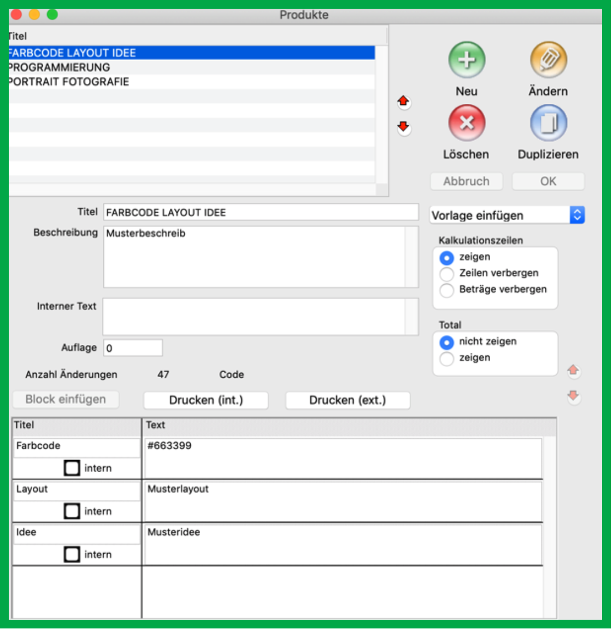Click the faded down arrow below Total
The image size is (612, 629).
click(573, 396)
